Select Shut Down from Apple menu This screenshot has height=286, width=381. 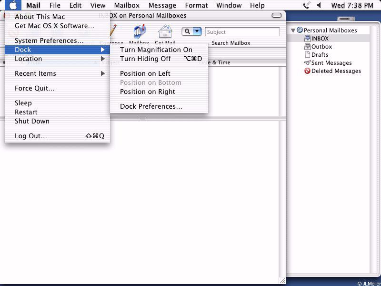click(x=57, y=121)
